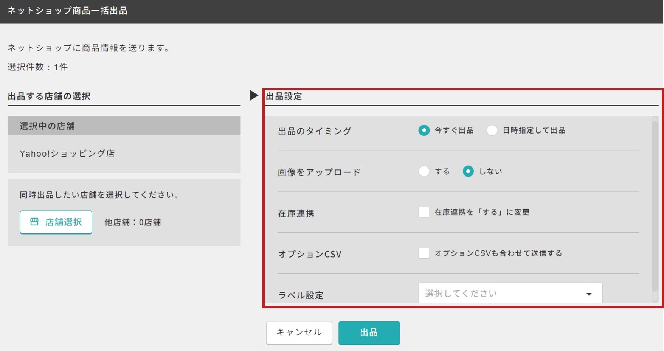Click the ラベル設定 row label

click(301, 295)
